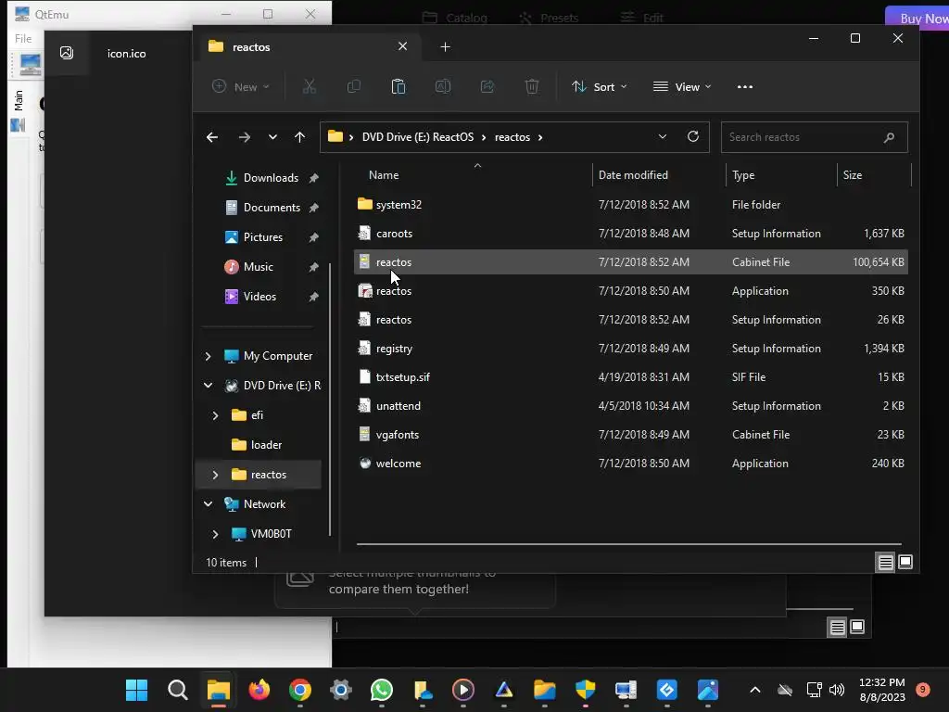Image resolution: width=949 pixels, height=712 pixels.
Task: Open the View dropdown menu
Action: pos(682,86)
